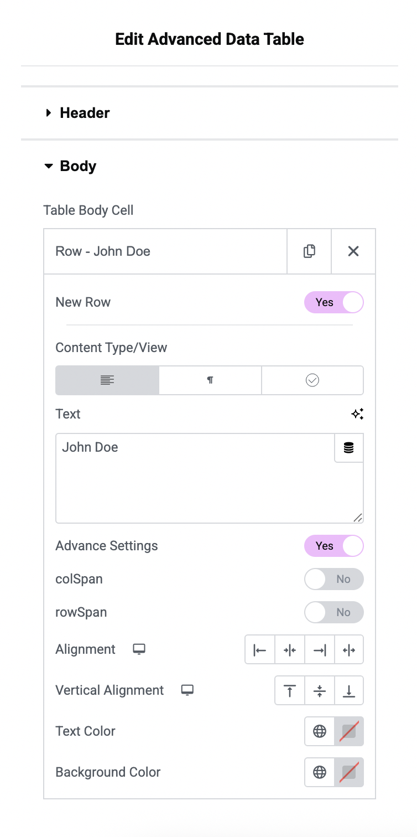The height and width of the screenshot is (837, 417).
Task: Expand the Header section
Action: pyautogui.click(x=77, y=112)
